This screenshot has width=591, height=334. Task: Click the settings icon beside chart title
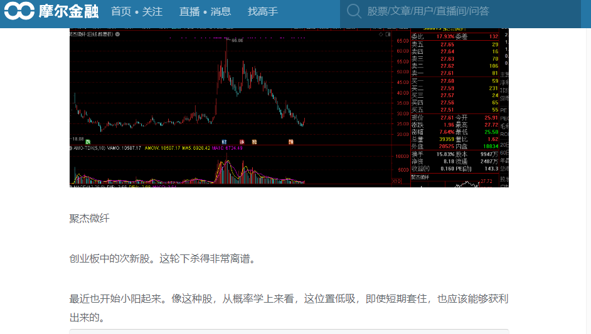tap(117, 34)
